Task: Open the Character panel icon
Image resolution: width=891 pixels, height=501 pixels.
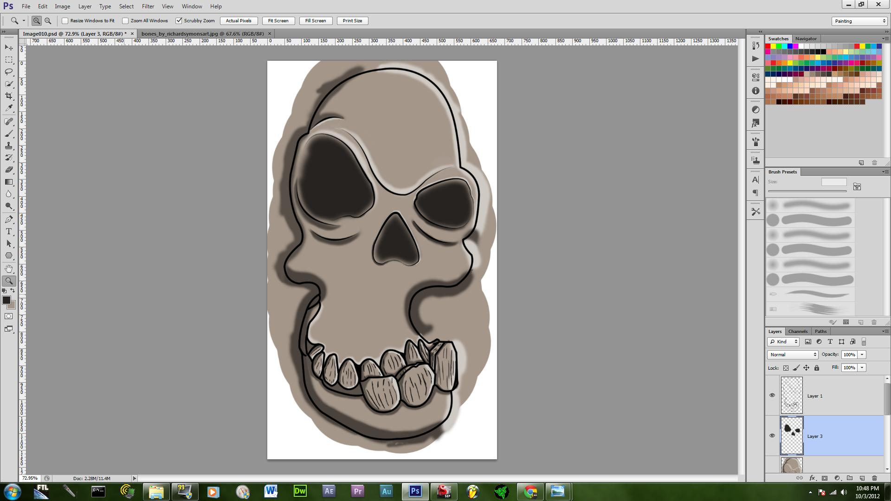Action: 755,180
